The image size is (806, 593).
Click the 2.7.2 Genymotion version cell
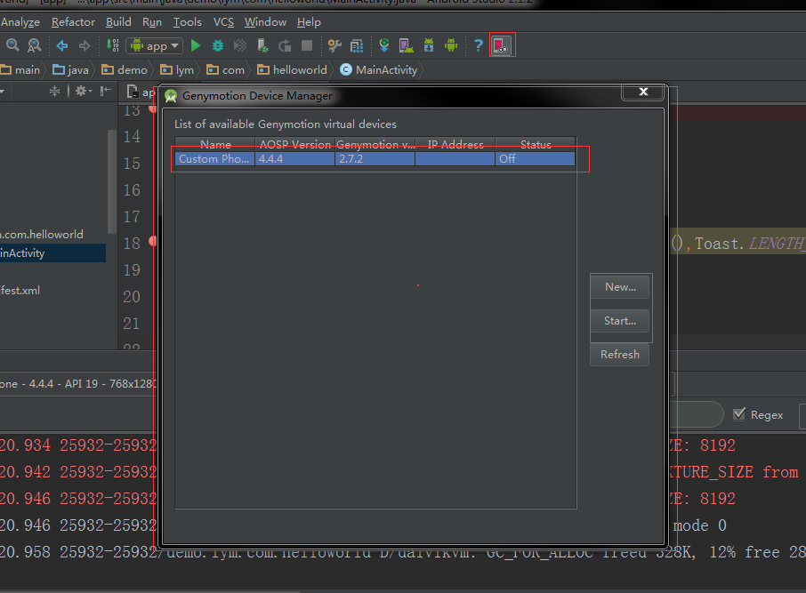[x=375, y=159]
